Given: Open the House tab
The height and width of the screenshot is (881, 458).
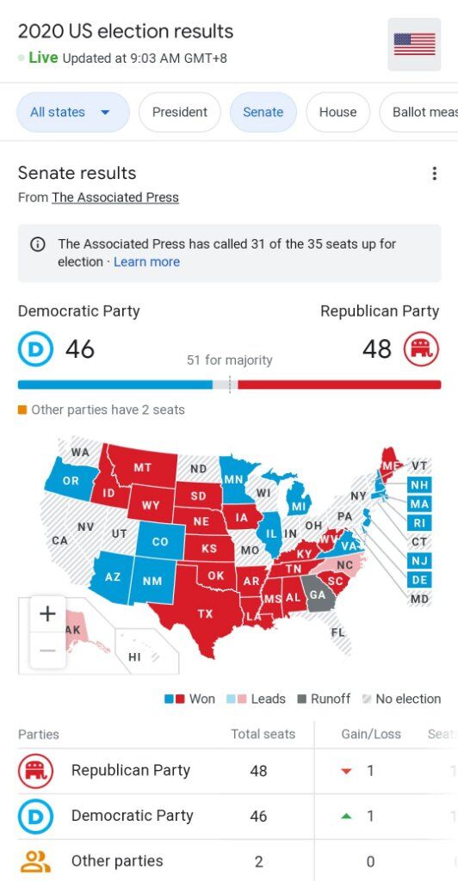Looking at the screenshot, I should [337, 112].
